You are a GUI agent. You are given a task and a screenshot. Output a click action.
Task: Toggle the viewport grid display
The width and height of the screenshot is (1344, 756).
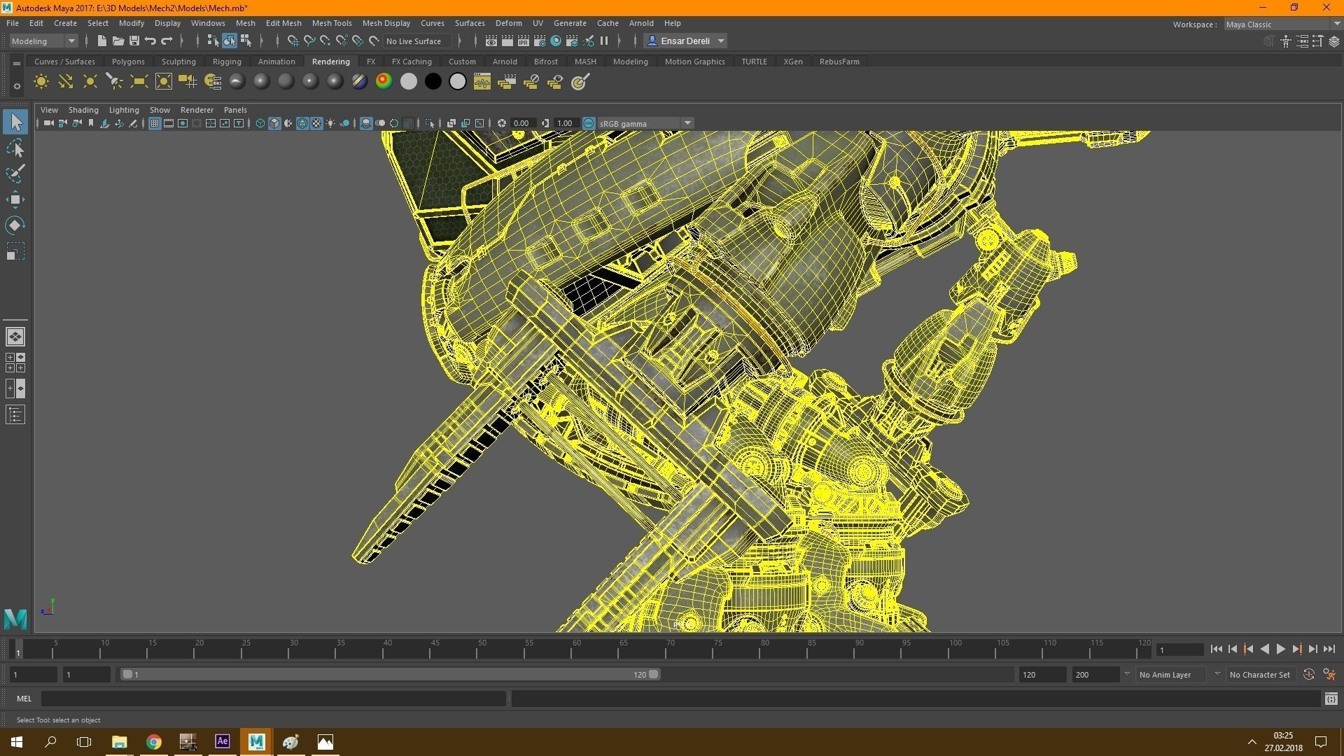point(155,123)
